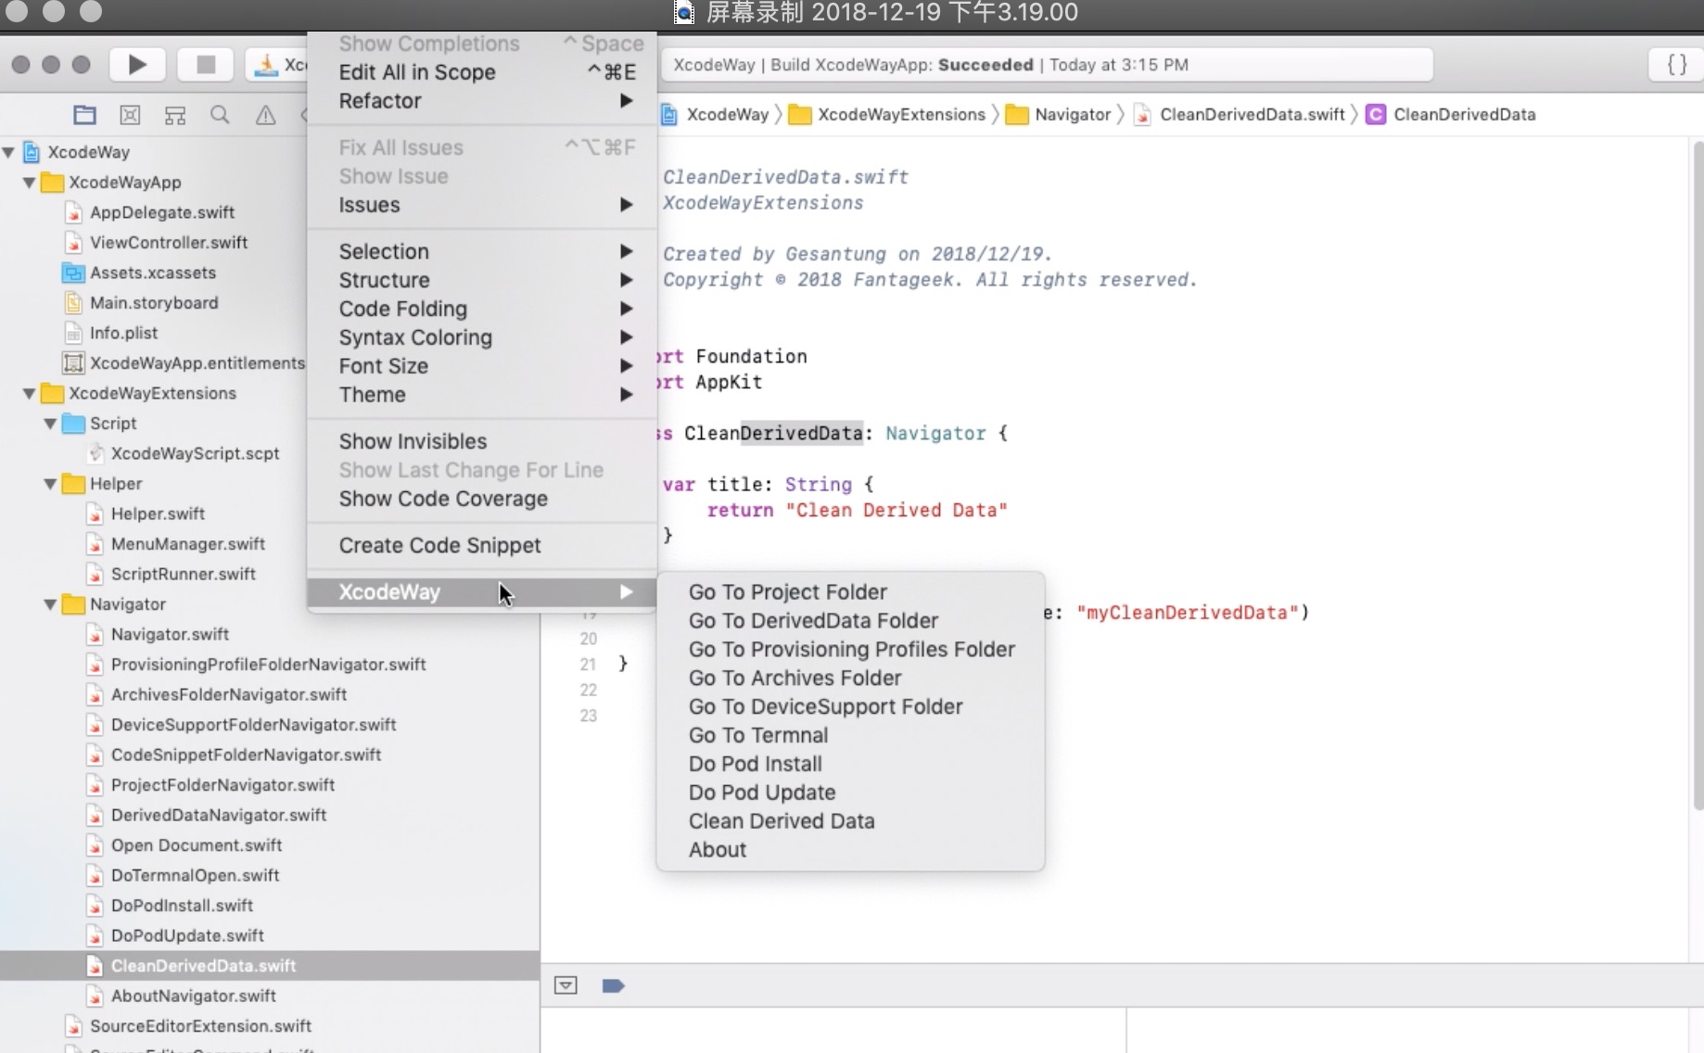The width and height of the screenshot is (1704, 1053).
Task: Open the Theme submenu
Action: [482, 395]
